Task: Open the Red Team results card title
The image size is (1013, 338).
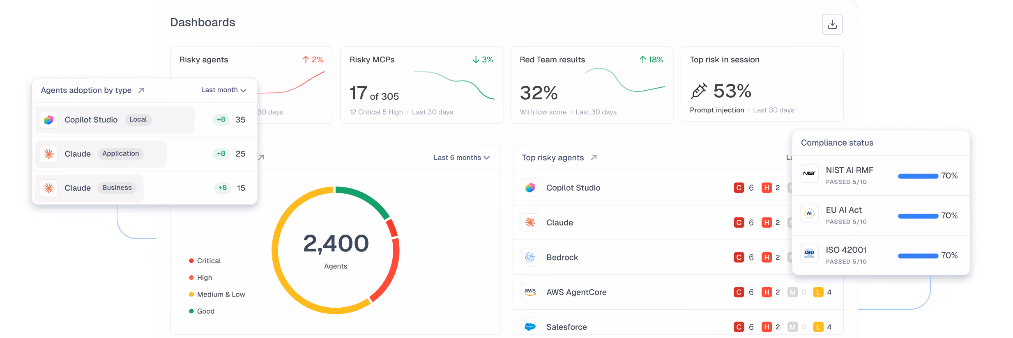Action: (552, 59)
